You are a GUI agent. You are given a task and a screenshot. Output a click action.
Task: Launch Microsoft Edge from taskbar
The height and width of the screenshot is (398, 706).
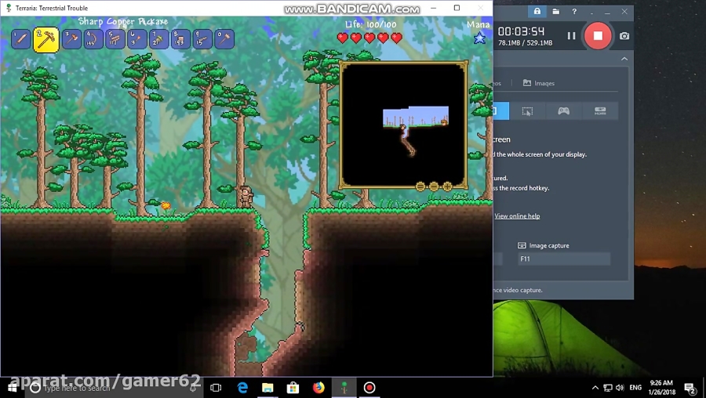pos(242,388)
